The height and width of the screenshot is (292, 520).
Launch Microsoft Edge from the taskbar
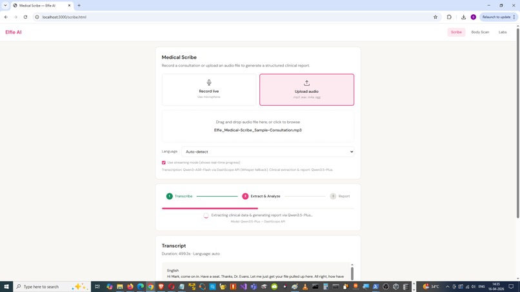click(140, 286)
